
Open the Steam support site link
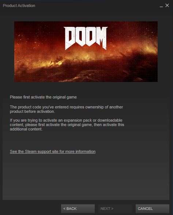[x=53, y=151]
